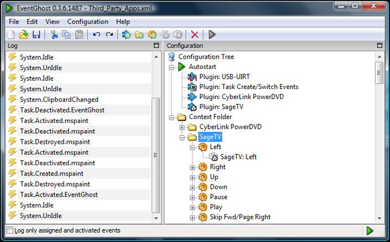The height and width of the screenshot is (242, 390).
Task: Click the red X delete icon
Action: pos(195,34)
